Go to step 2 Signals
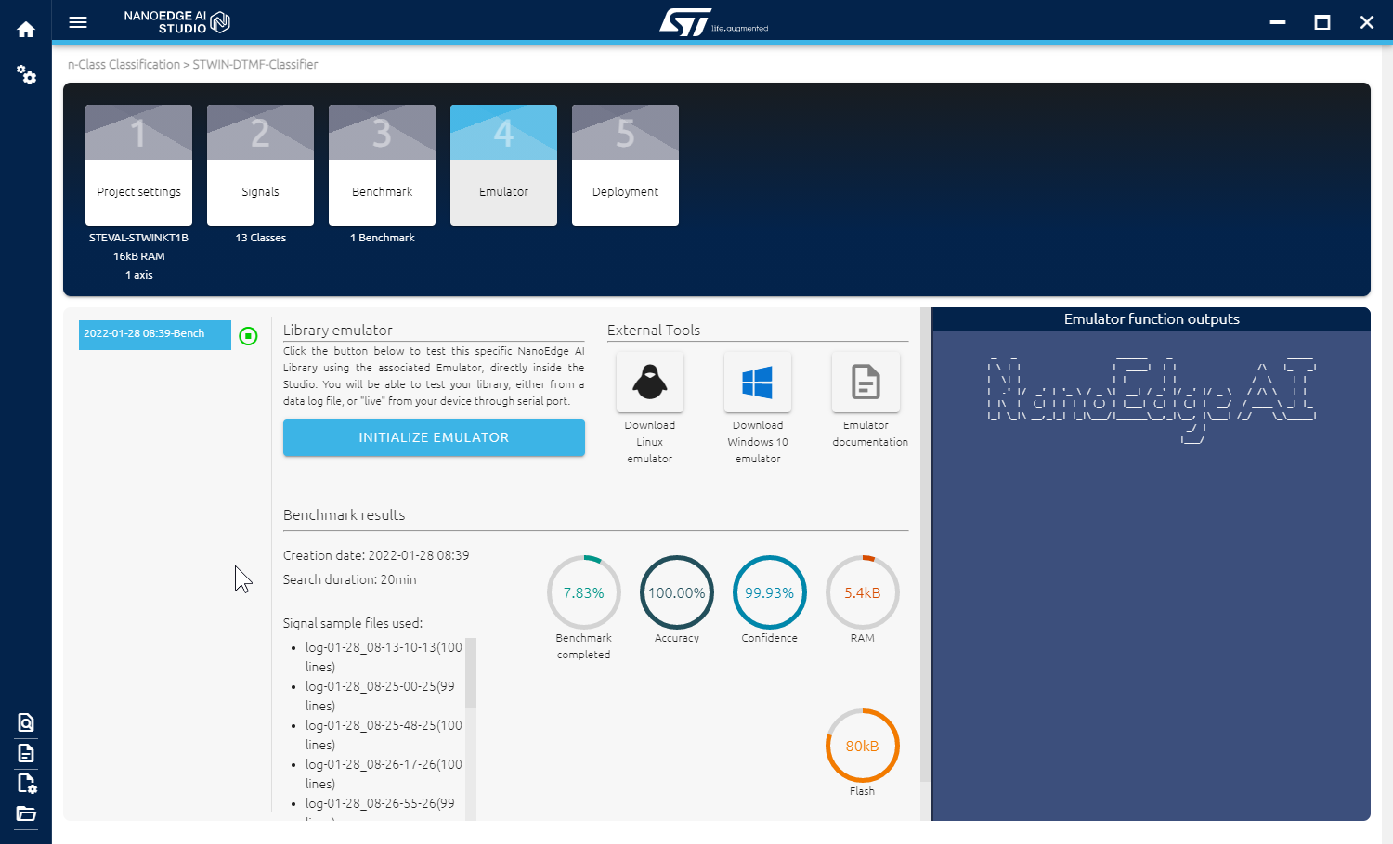This screenshot has width=1393, height=844. 260,165
